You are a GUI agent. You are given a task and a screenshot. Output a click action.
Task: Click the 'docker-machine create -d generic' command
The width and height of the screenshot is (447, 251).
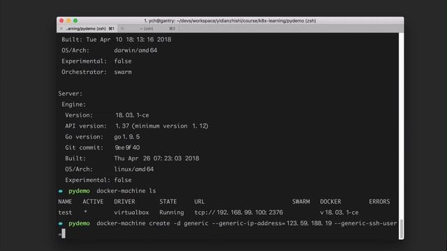point(152,223)
